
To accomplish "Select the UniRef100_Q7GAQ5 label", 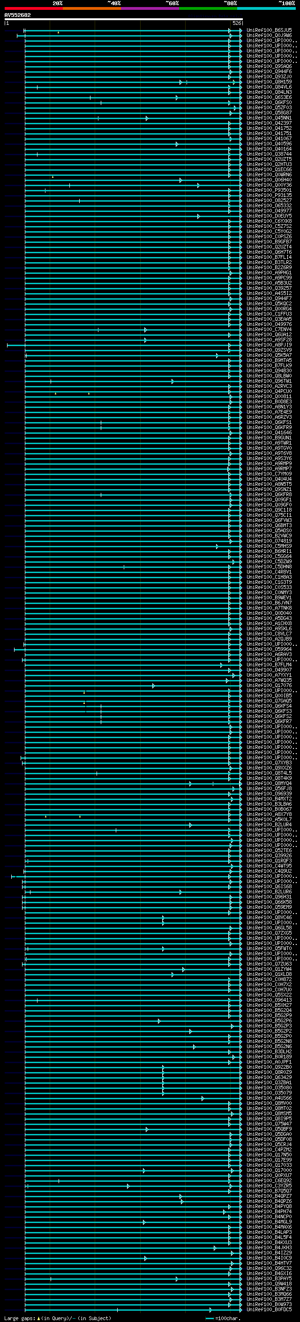I will [269, 701].
